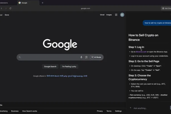This screenshot has height=114, width=171.
Task: Follow the Binance.com link in chat
Action: [x=141, y=52]
